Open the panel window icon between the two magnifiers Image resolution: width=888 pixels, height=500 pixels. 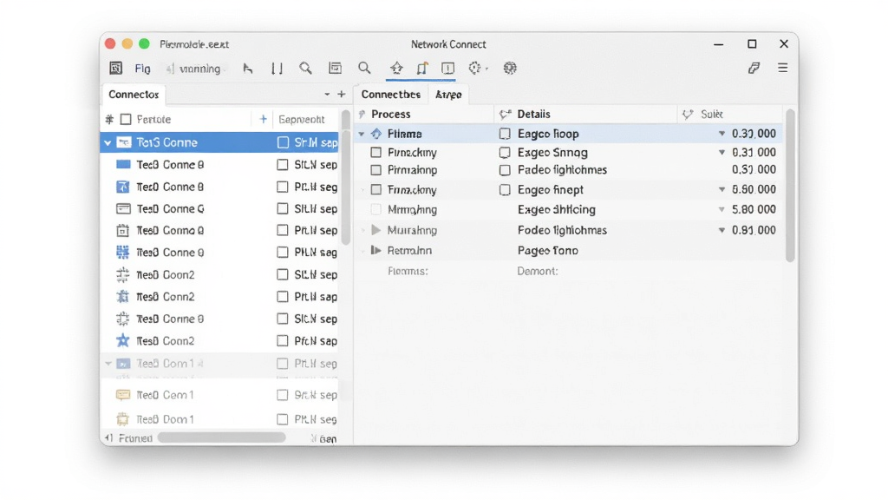point(336,68)
